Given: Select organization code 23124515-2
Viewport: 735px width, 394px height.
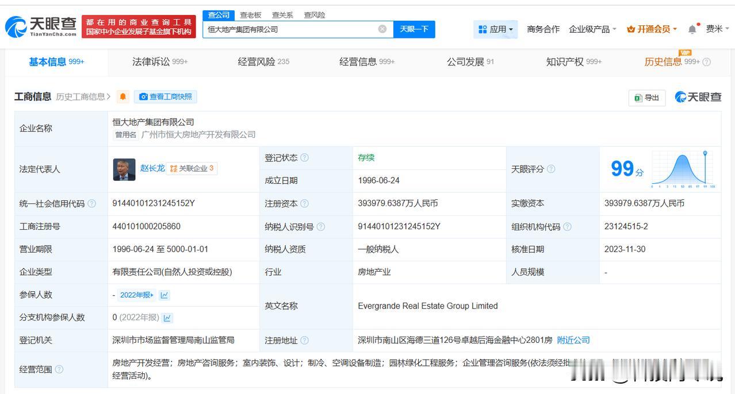Looking at the screenshot, I should (x=626, y=226).
